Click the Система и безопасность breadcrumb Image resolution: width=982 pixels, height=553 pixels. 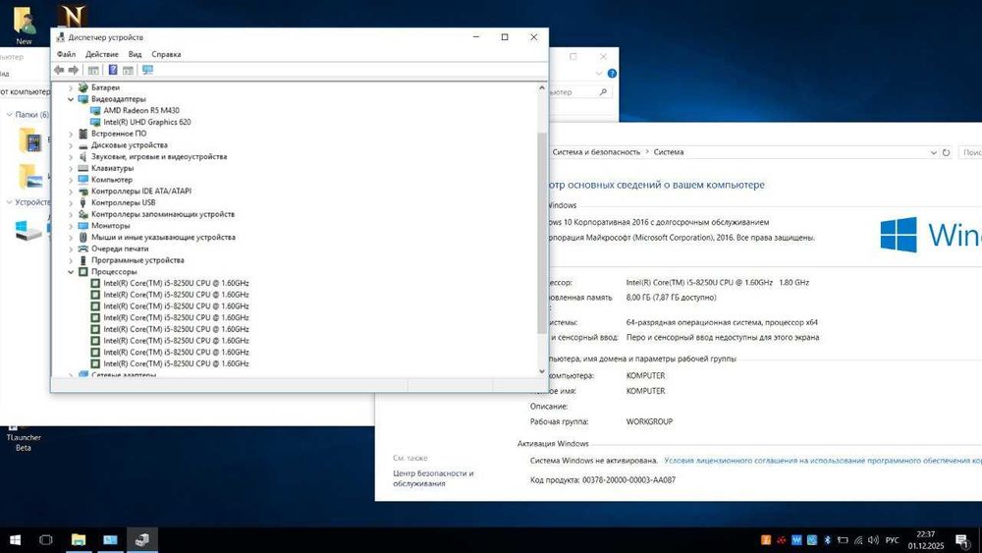(x=596, y=152)
